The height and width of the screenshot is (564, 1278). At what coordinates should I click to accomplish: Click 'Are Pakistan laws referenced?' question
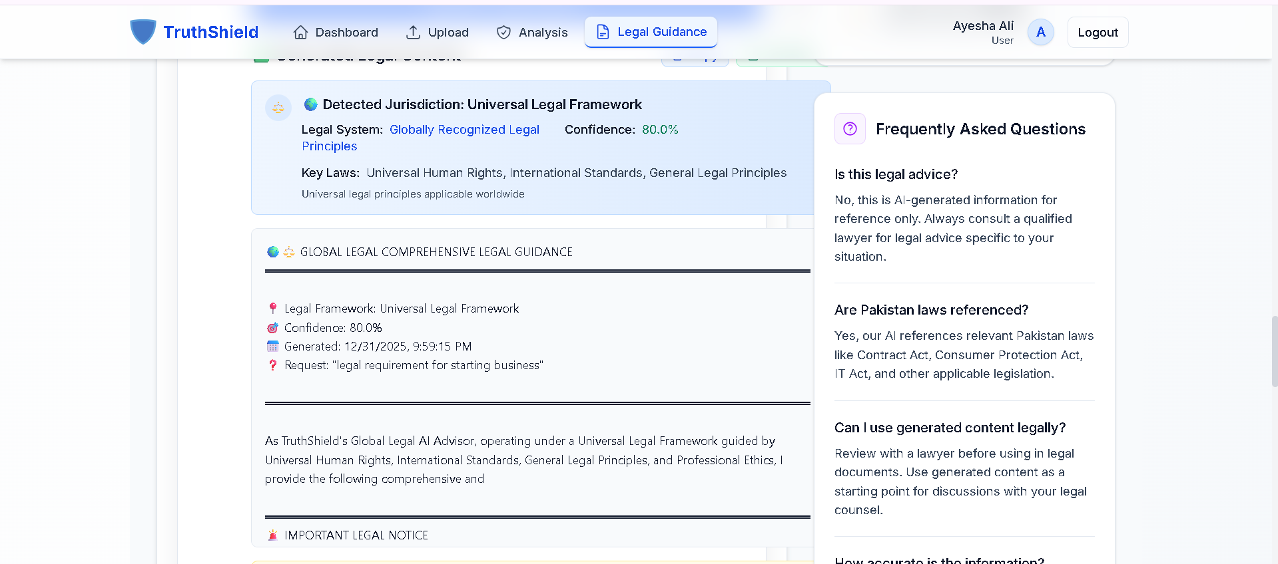[931, 310]
